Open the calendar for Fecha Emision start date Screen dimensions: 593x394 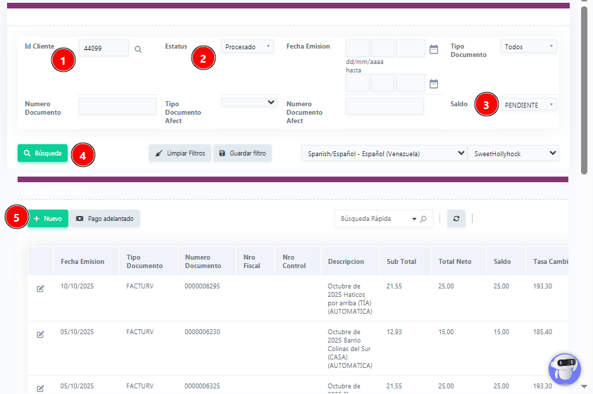(x=434, y=49)
